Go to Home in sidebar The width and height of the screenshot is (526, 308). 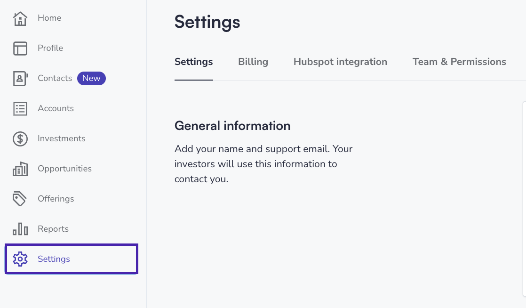49,18
